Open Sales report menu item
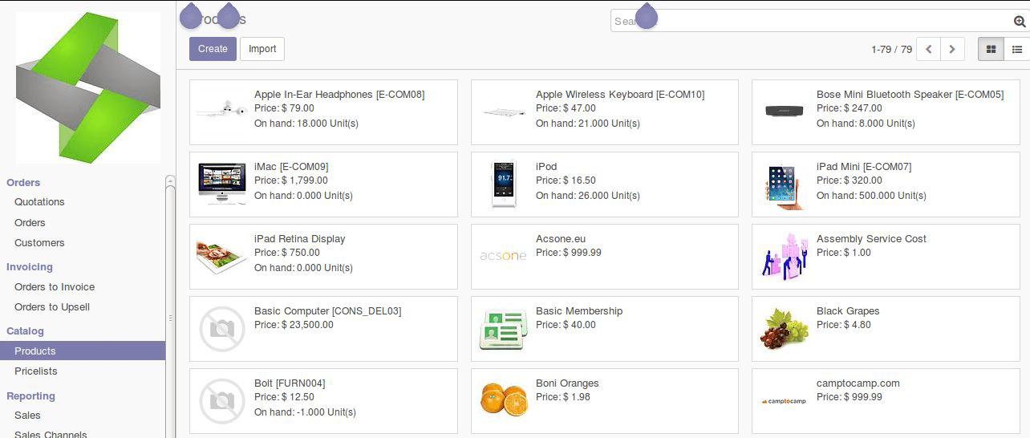 point(27,416)
